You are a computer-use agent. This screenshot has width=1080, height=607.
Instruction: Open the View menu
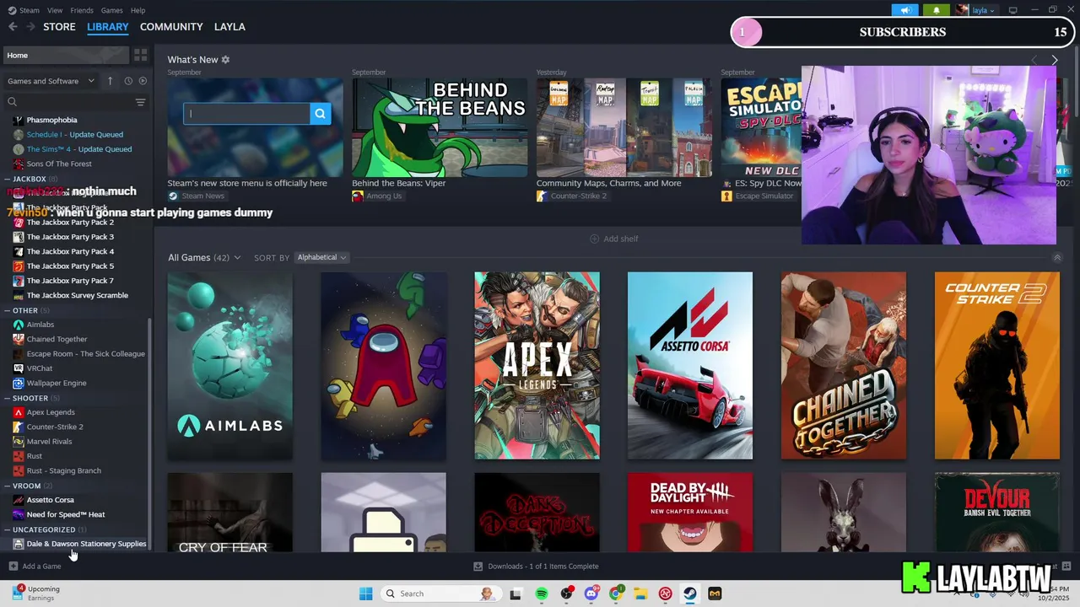click(55, 10)
